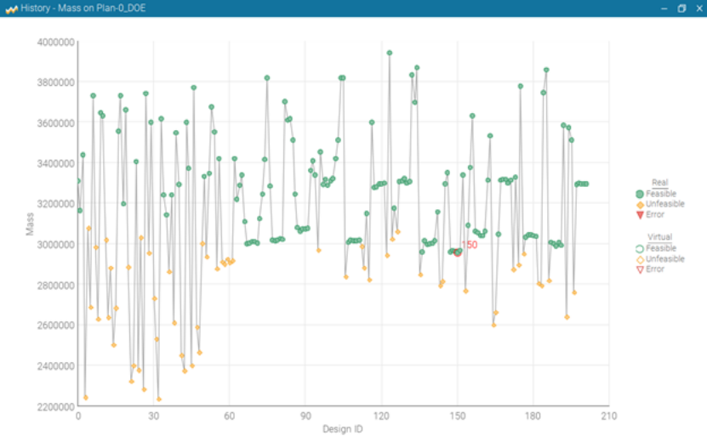Restore down the History window
The image size is (707, 448).
pyautogui.click(x=681, y=9)
